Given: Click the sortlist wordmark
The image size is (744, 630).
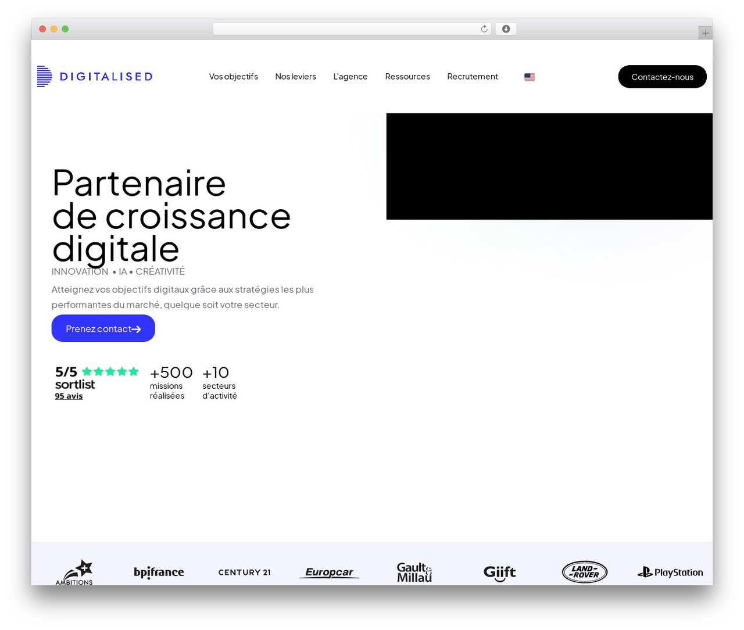Looking at the screenshot, I should (x=75, y=384).
